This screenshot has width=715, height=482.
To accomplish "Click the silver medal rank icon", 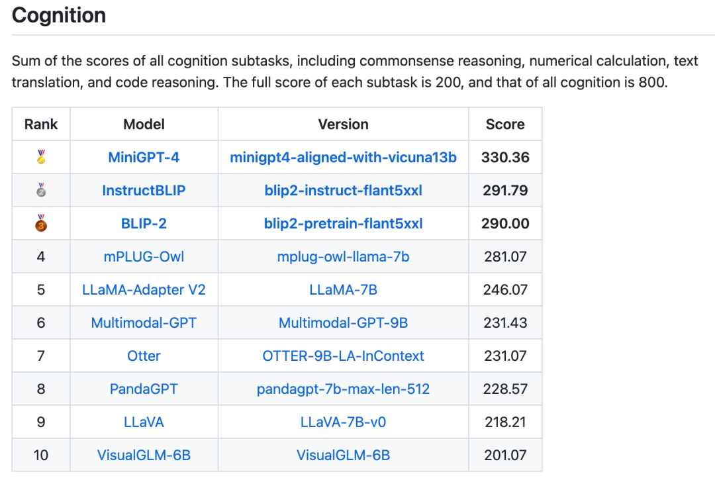I will tap(41, 190).
